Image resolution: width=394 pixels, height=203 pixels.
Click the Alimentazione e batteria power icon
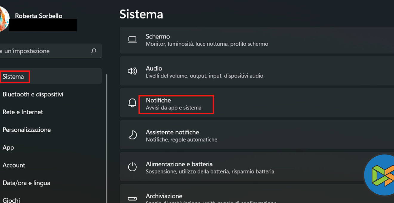coord(132,167)
